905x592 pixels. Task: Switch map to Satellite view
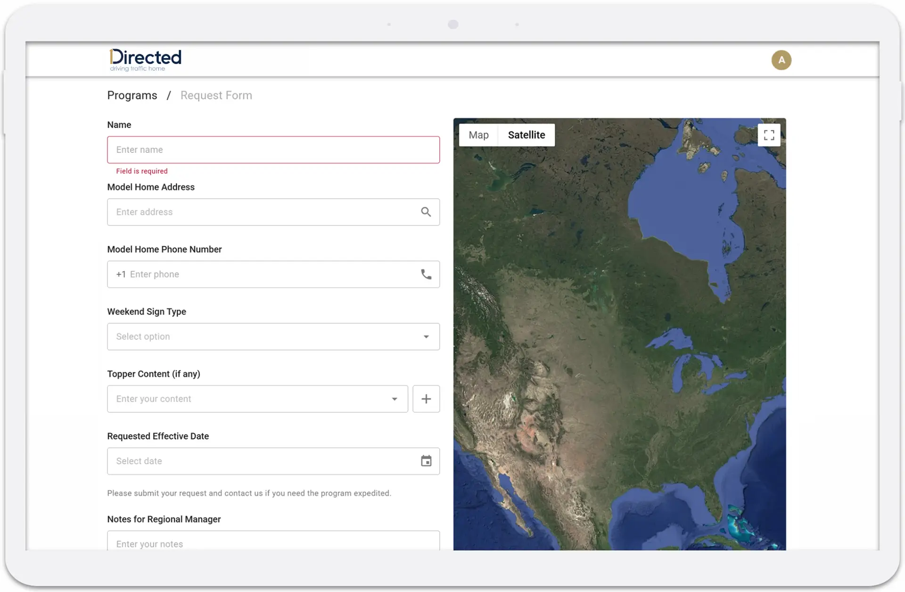click(x=527, y=135)
